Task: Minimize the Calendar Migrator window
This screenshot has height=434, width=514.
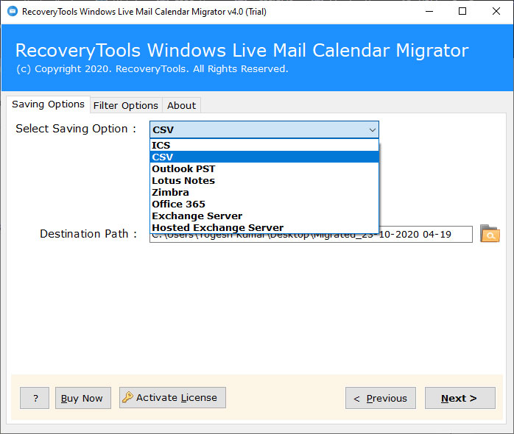Action: [429, 12]
